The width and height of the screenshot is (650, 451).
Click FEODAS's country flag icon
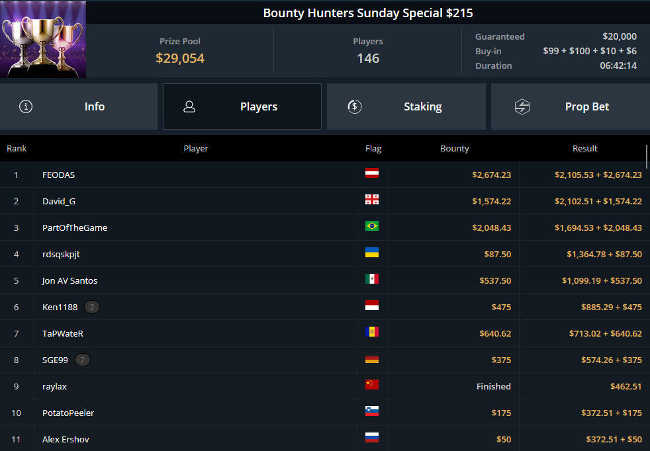[x=372, y=173]
